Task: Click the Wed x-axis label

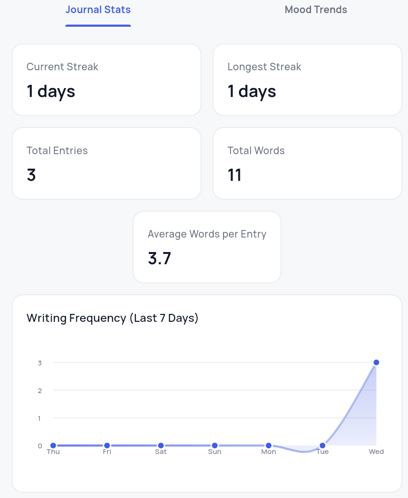Action: [376, 452]
